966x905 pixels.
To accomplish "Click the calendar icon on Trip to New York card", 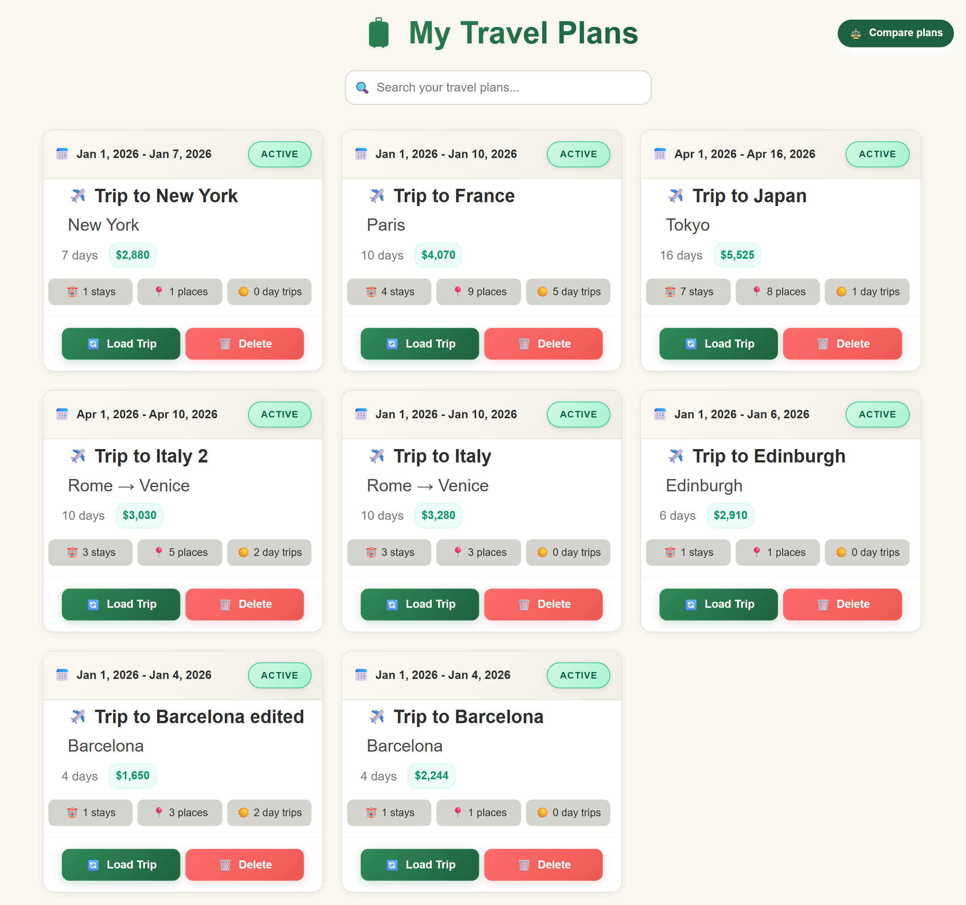I will pos(62,154).
